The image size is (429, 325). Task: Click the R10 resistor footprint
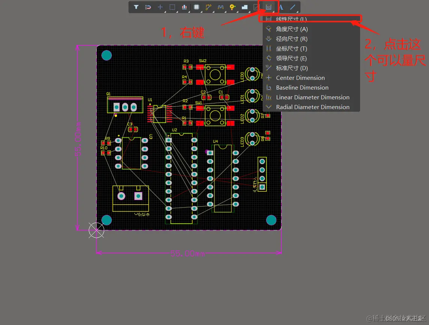106,153
